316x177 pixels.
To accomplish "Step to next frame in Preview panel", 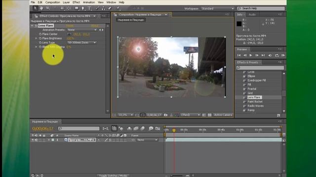I will (257, 55).
